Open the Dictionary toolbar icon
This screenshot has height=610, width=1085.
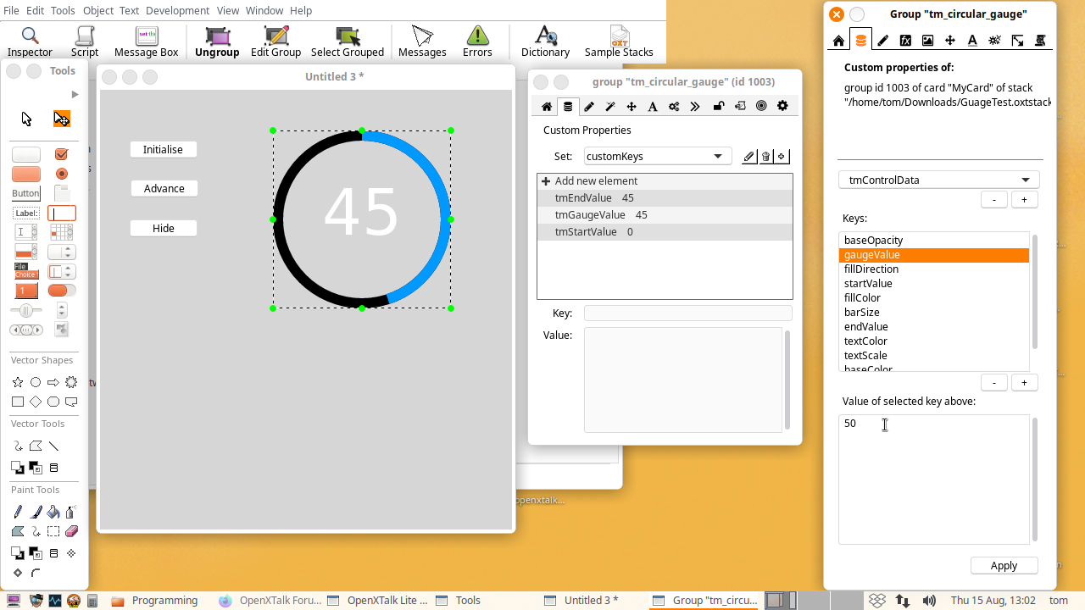(545, 42)
